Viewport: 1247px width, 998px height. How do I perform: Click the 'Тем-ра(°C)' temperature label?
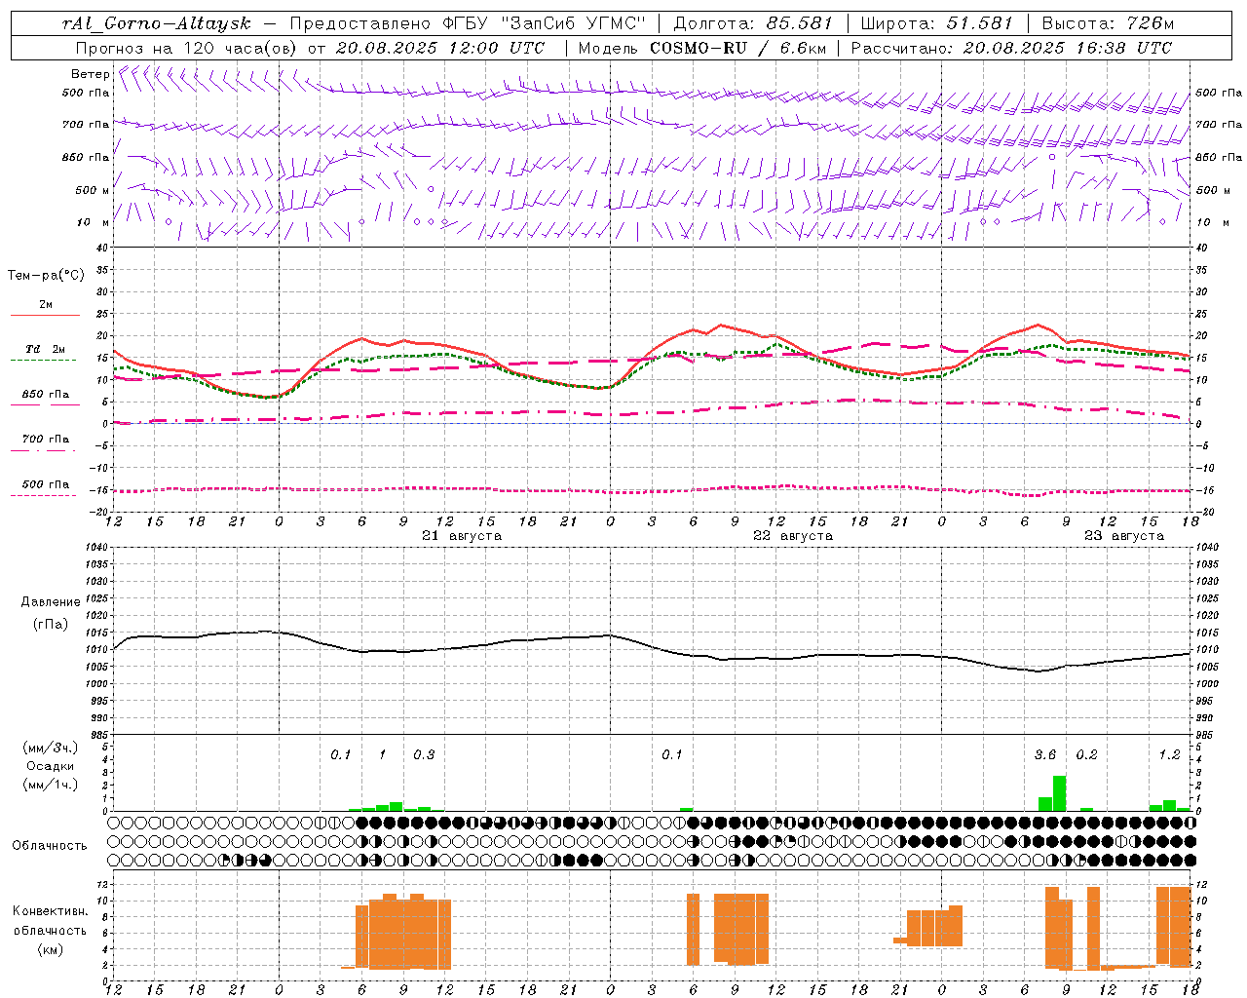pos(47,275)
